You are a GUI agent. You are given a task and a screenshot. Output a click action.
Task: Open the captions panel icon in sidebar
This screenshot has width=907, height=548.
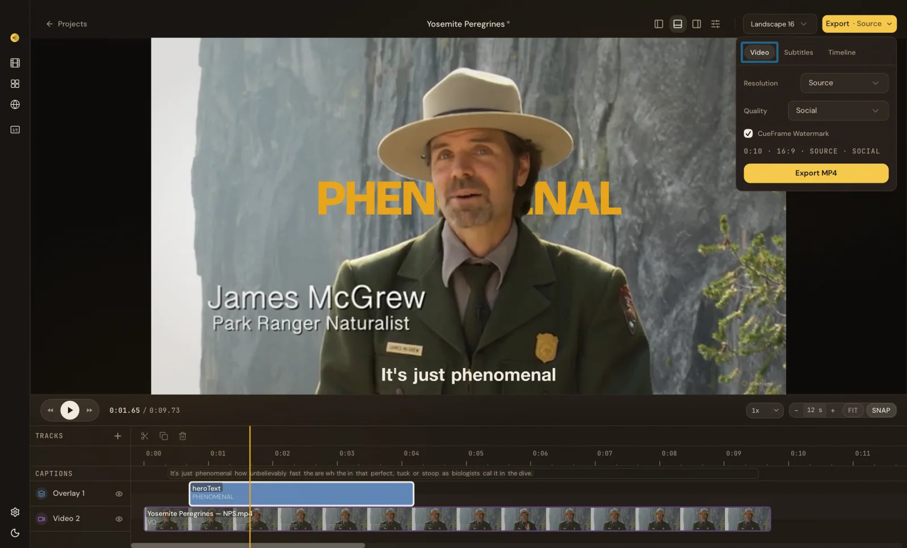pos(15,130)
